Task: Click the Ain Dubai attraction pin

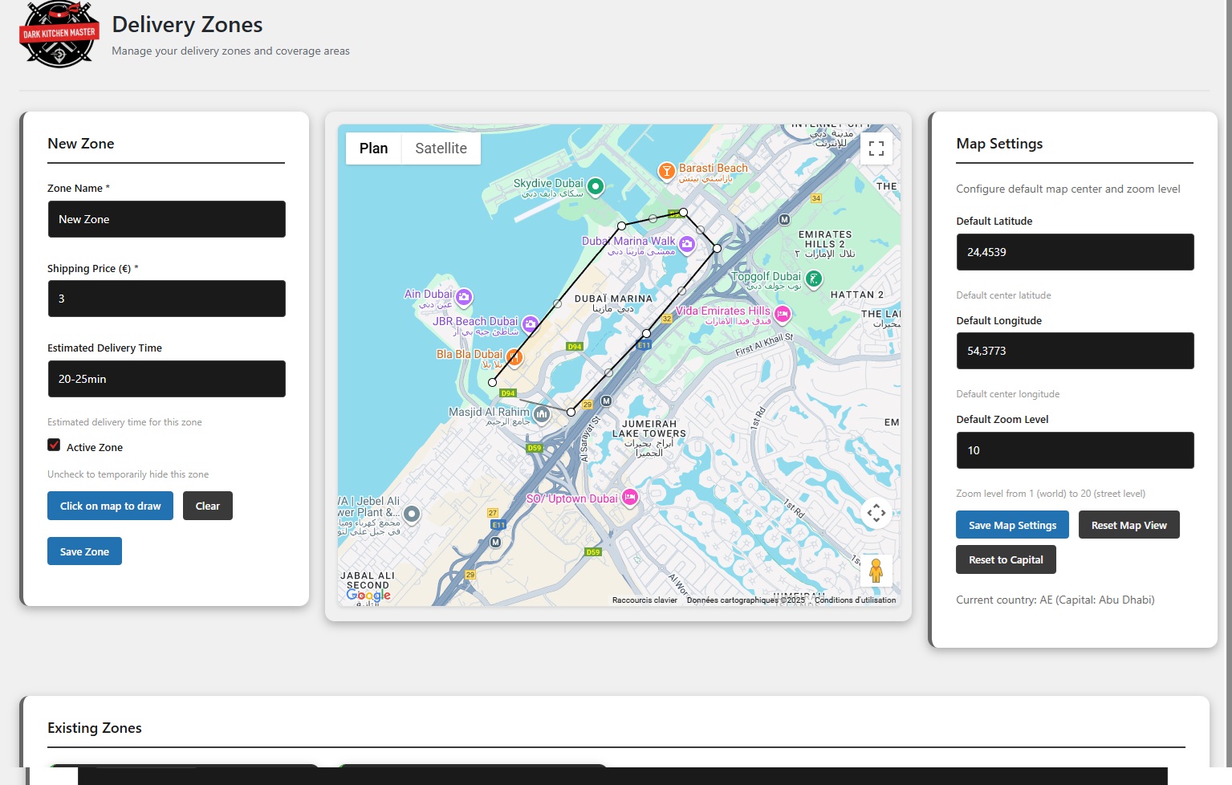Action: pyautogui.click(x=464, y=297)
